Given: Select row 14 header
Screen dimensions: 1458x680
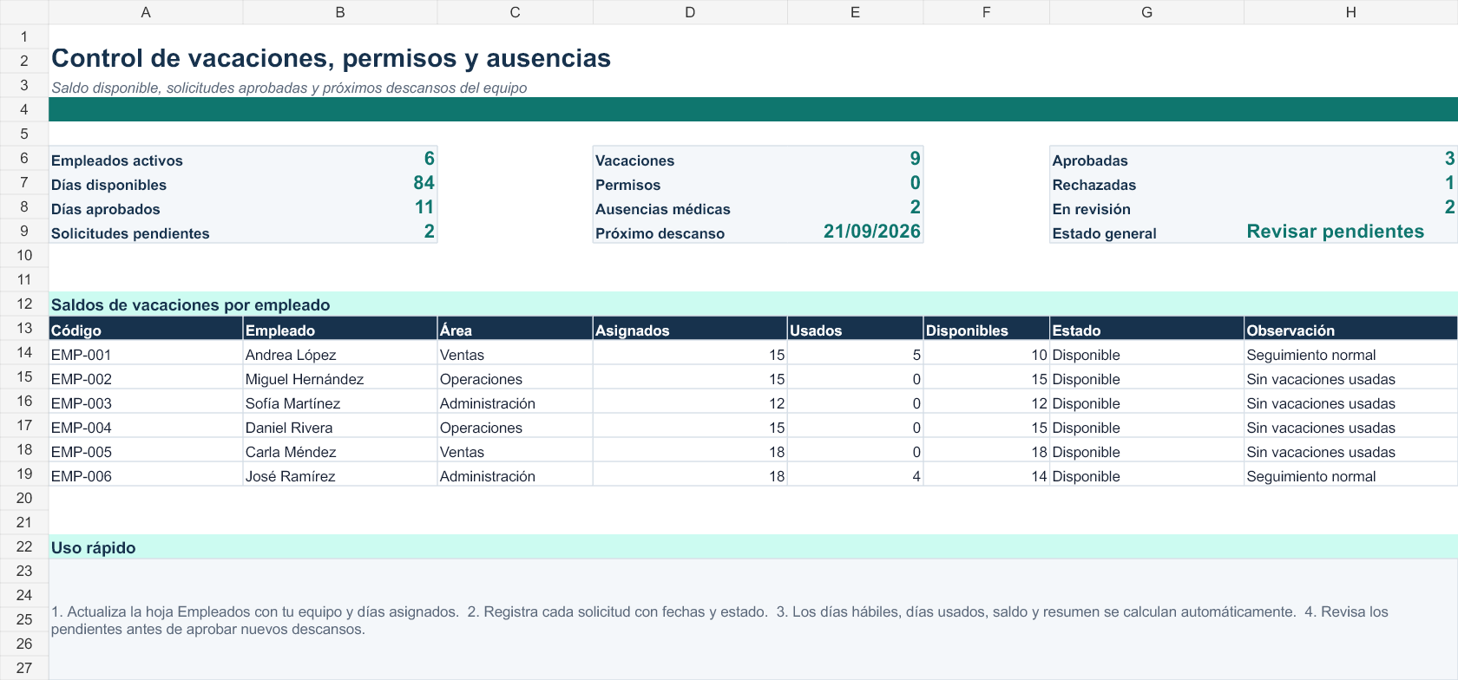Looking at the screenshot, I should pyautogui.click(x=24, y=352).
